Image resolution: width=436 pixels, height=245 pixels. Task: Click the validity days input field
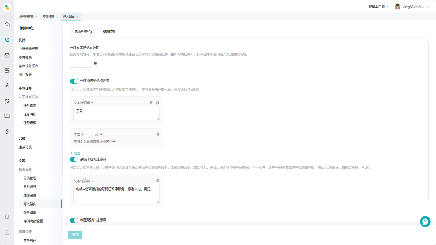coord(80,64)
